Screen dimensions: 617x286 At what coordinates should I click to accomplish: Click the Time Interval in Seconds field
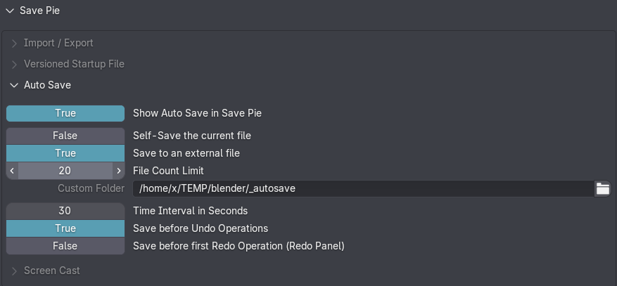tap(65, 211)
